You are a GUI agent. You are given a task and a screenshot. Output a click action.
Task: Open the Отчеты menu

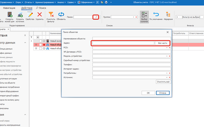tap(29, 2)
